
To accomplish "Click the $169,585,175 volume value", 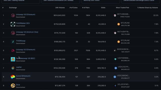I will (60, 42).
